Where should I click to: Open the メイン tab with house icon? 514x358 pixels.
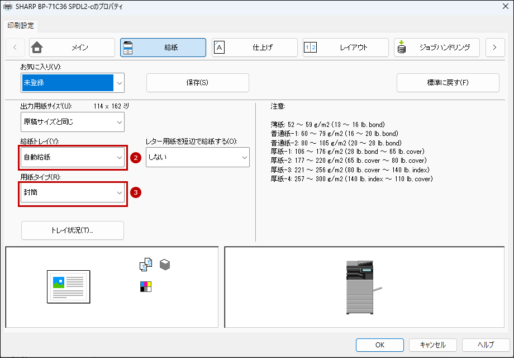(72, 48)
